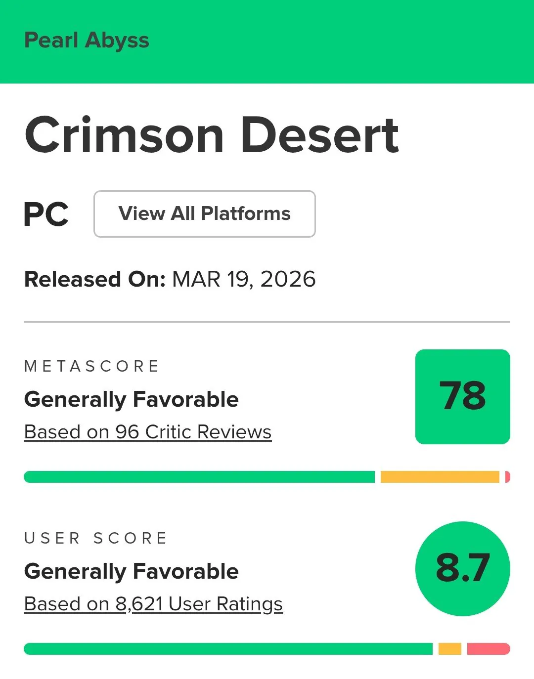
Task: Select the PC platform label
Action: [x=46, y=214]
